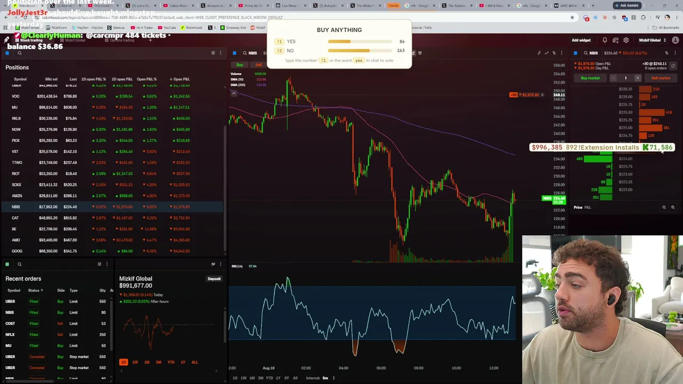
Task: Open Mizkif Global account selector dropdown
Action: click(652, 40)
